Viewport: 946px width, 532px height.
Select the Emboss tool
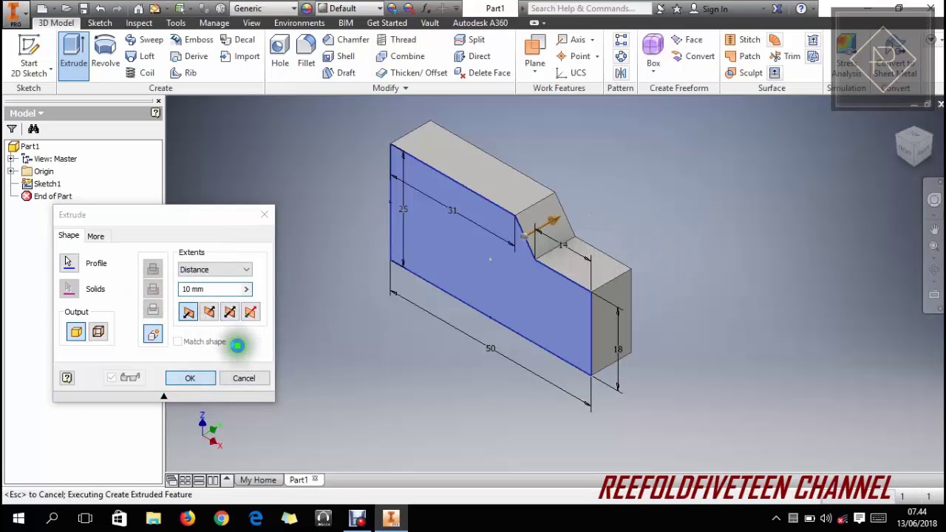191,40
